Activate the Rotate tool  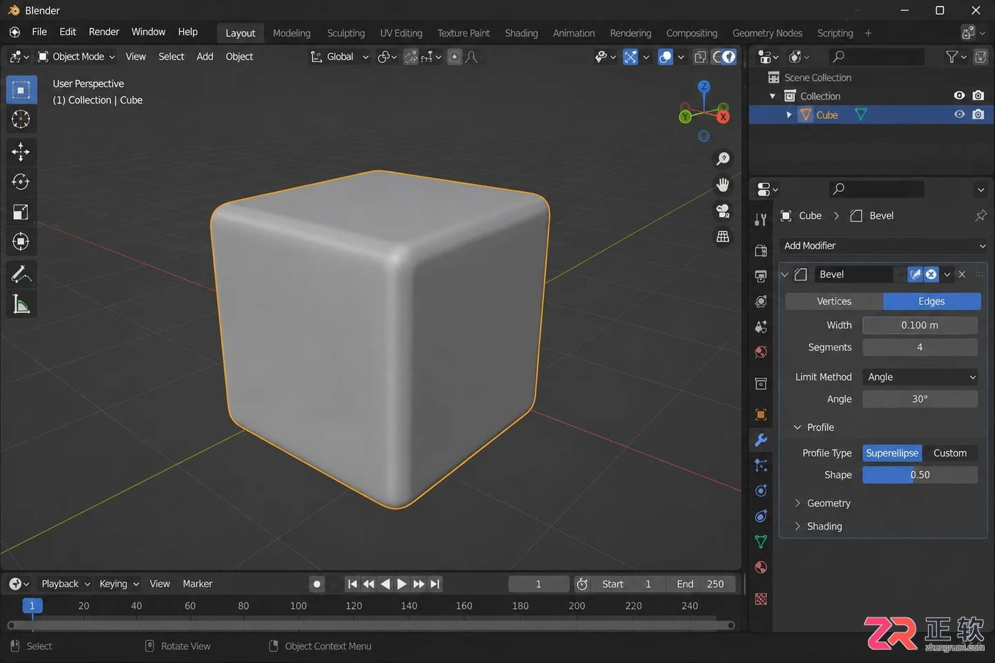pyautogui.click(x=21, y=182)
